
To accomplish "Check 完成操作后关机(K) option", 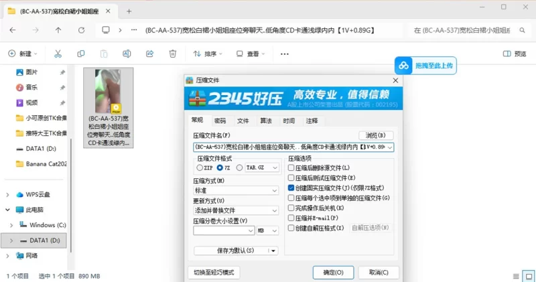I will click(291, 208).
